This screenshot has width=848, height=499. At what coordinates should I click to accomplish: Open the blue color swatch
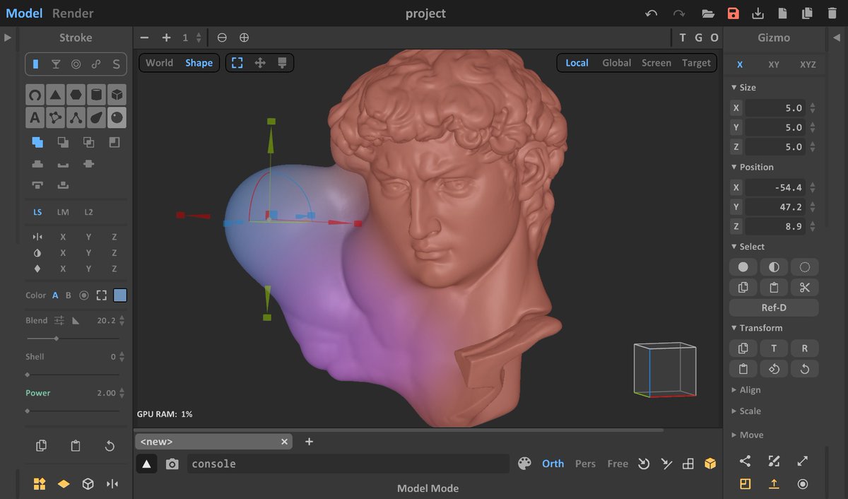click(120, 295)
